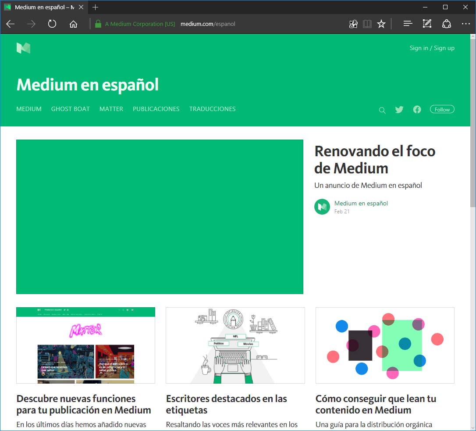
Task: Go back using the browser back arrow
Action: pyautogui.click(x=11, y=24)
